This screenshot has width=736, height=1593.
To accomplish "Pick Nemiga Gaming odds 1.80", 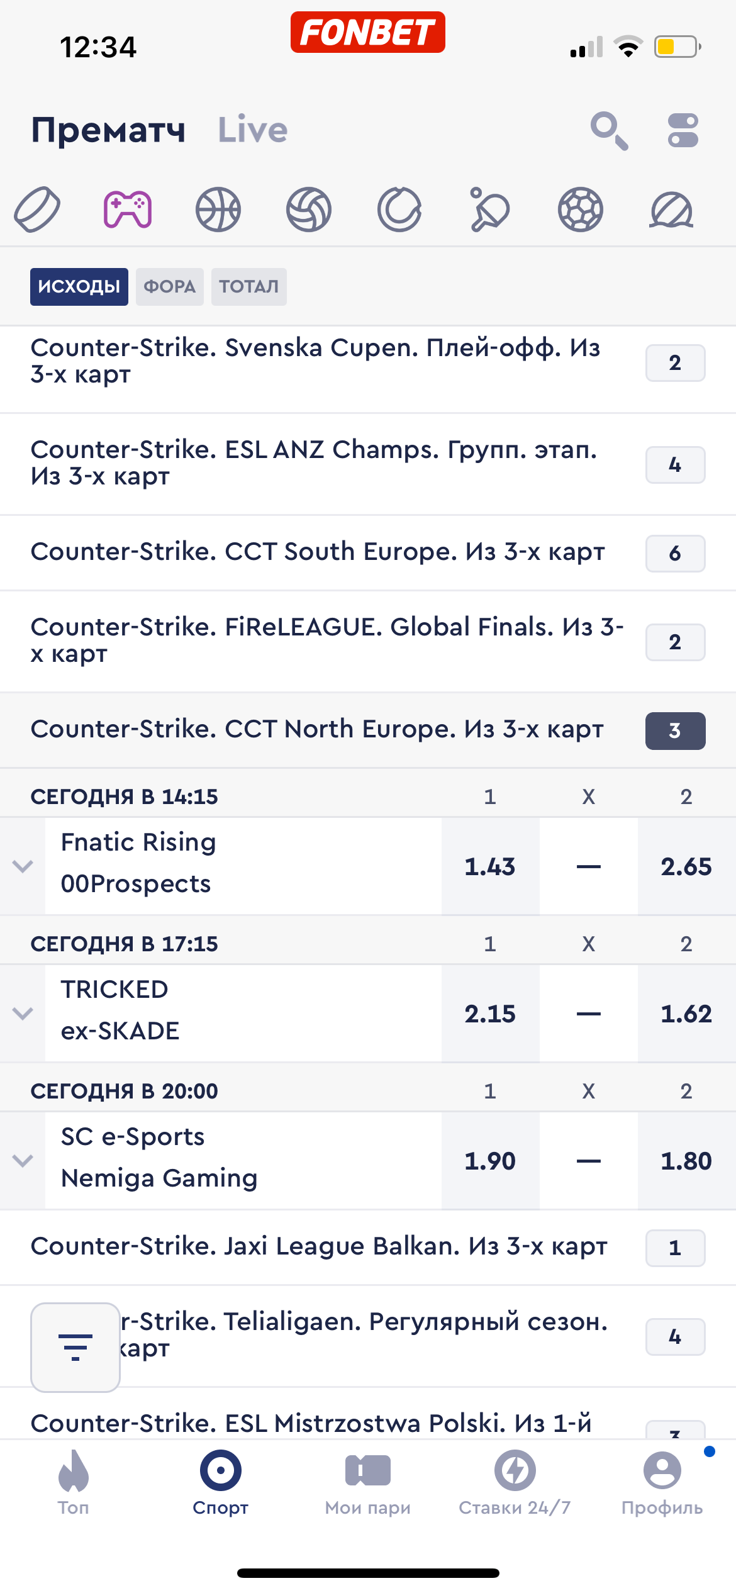I will pyautogui.click(x=686, y=1161).
